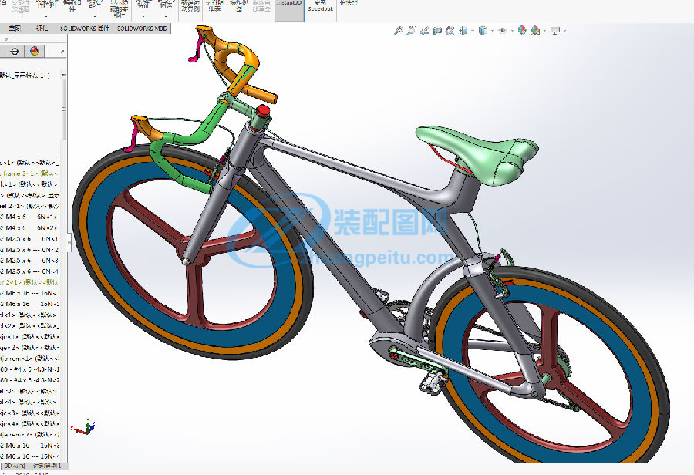
Task: Click the Dynamic Annotation Views icon
Action: click(450, 31)
